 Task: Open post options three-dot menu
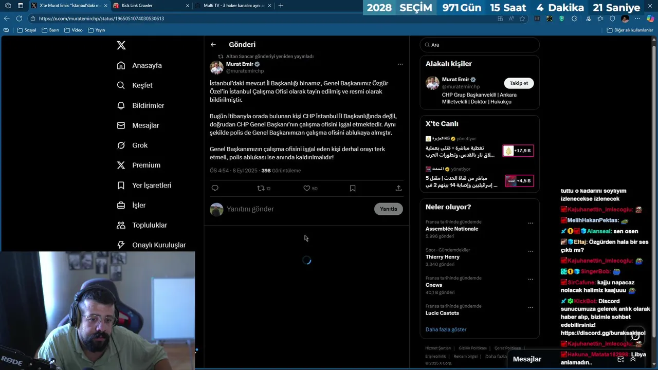[400, 64]
